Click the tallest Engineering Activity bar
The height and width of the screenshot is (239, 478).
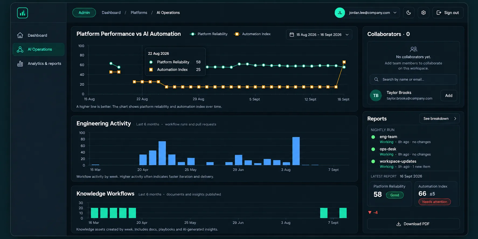tap(296, 151)
